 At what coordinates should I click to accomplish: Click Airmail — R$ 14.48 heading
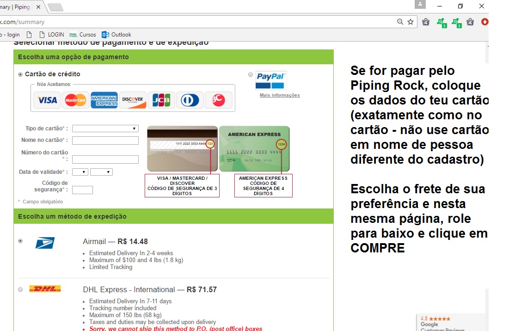click(x=115, y=241)
